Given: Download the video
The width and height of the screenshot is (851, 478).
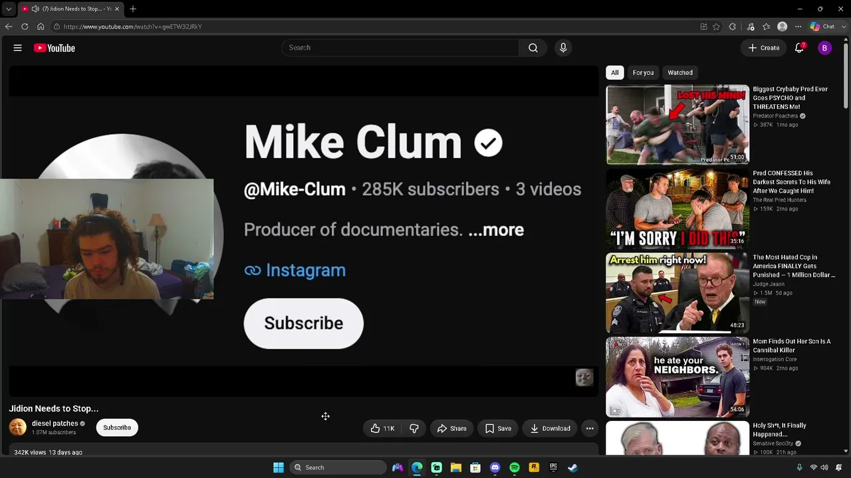Looking at the screenshot, I should coord(550,428).
